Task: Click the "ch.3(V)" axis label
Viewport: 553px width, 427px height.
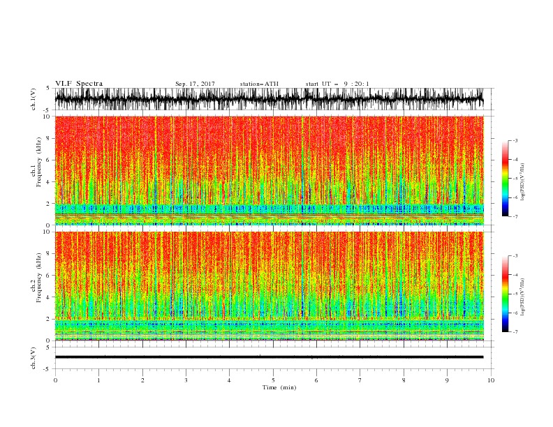Action: (34, 358)
